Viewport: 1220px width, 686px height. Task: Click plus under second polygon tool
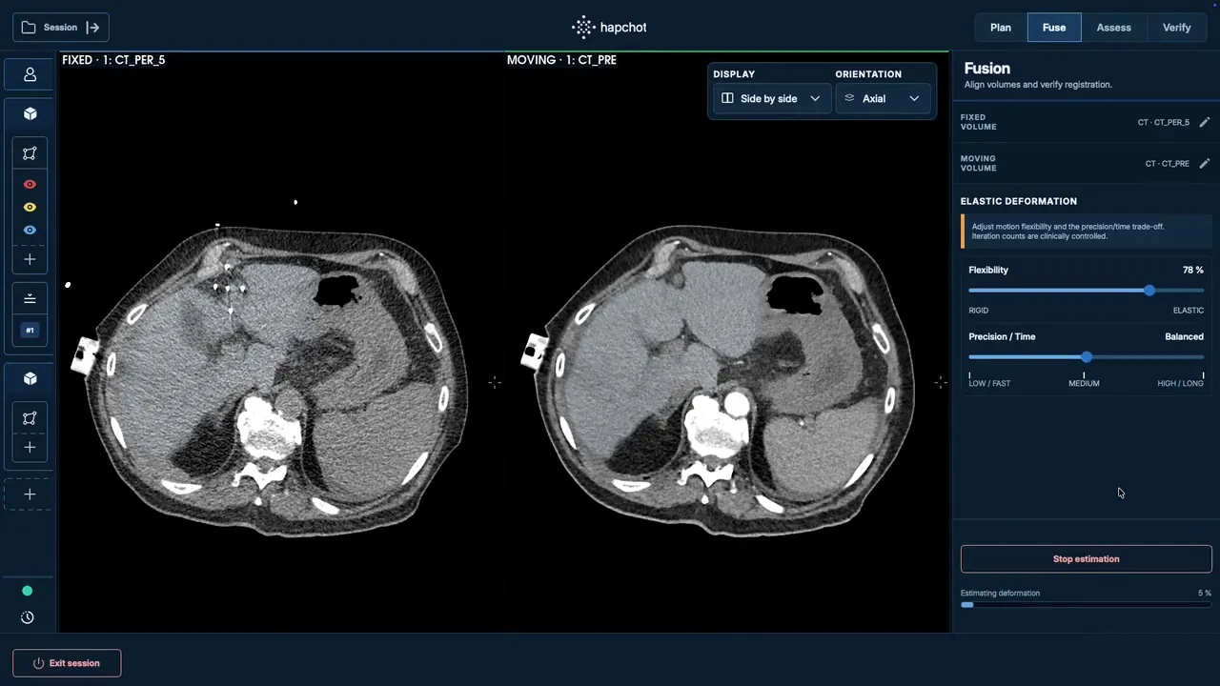(30, 448)
